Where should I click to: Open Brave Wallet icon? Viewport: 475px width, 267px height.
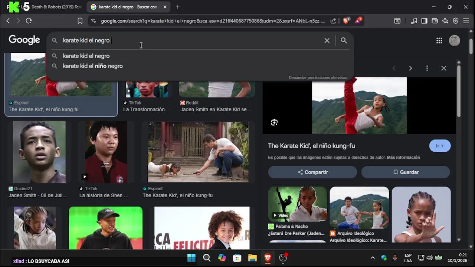[435, 21]
